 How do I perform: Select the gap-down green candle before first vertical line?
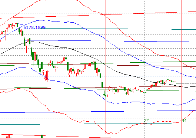tap(102, 85)
